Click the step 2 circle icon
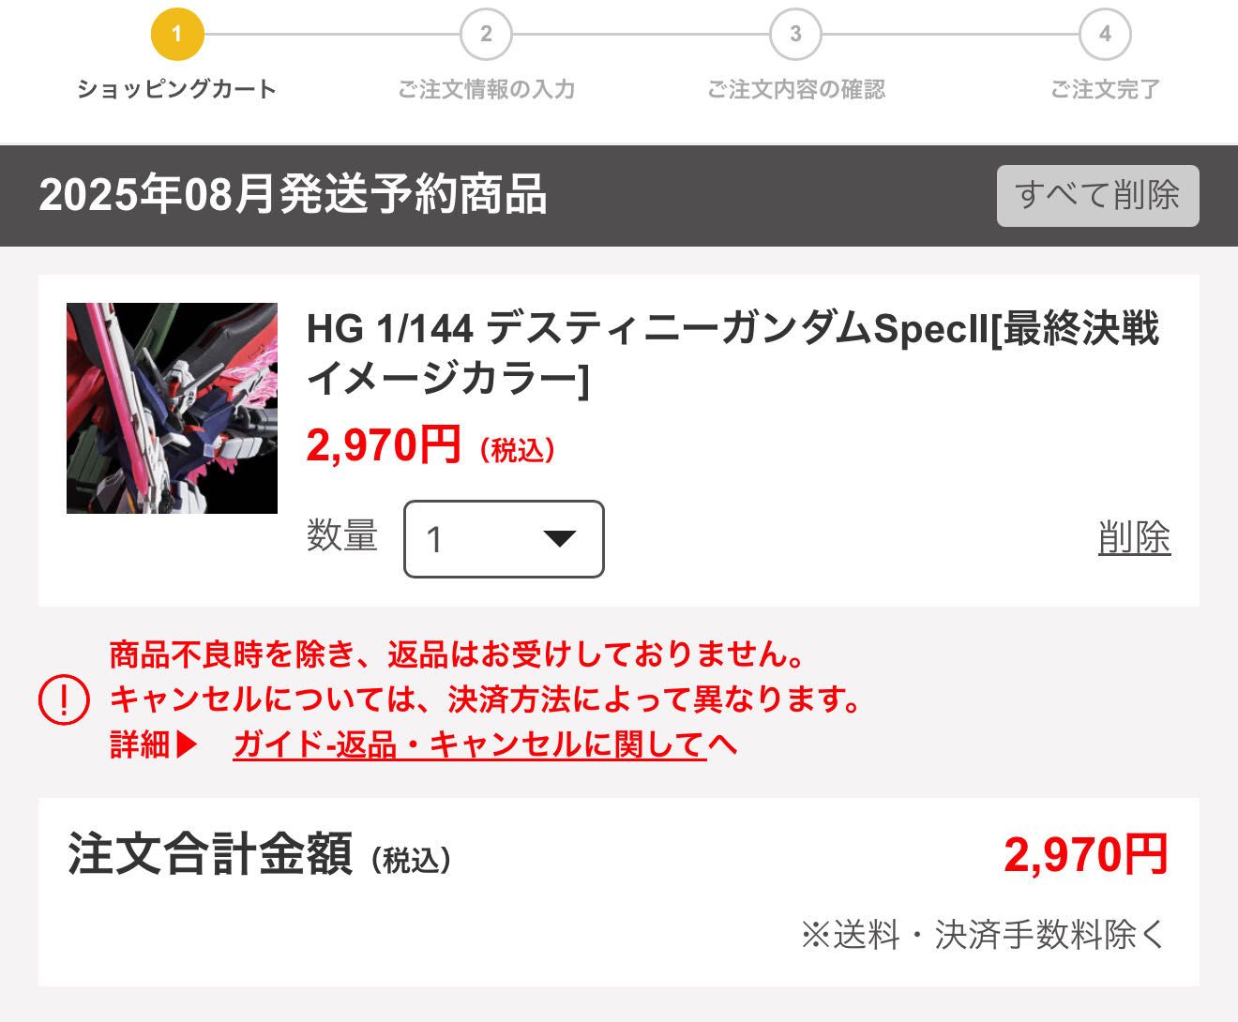 coord(486,35)
